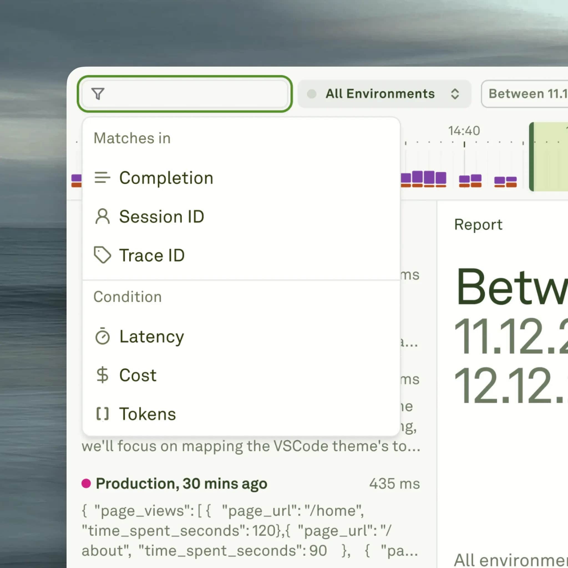Viewport: 568px width, 568px height.
Task: Open the Between date range selector
Action: 526,94
